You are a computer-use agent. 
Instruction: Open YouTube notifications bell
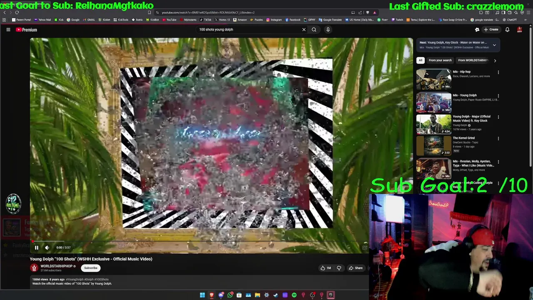(x=507, y=30)
